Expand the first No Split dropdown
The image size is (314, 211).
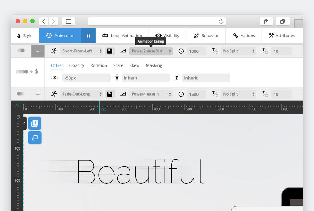click(x=238, y=51)
